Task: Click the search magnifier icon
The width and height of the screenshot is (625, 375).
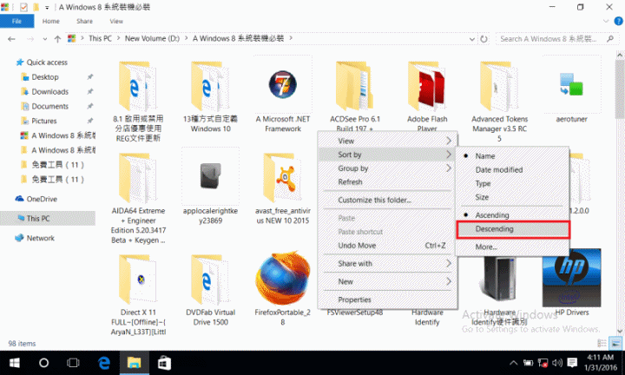Action: [x=610, y=39]
